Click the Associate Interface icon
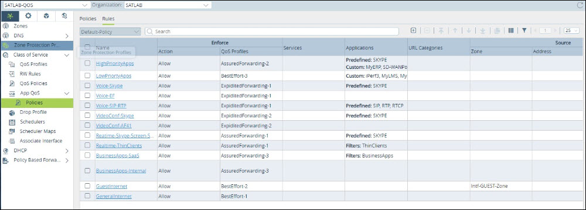 click(12, 141)
